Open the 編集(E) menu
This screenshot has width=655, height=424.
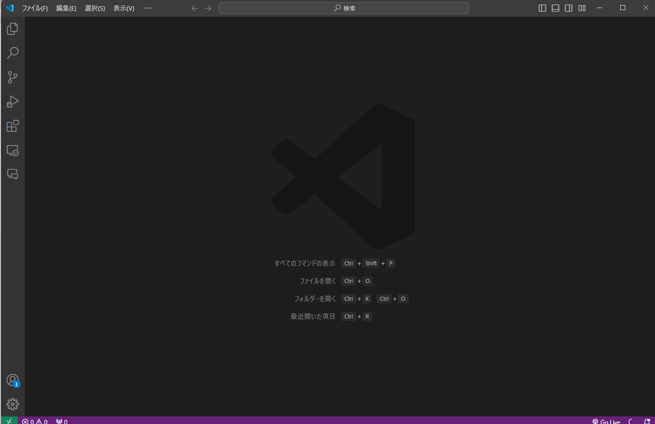click(x=66, y=8)
